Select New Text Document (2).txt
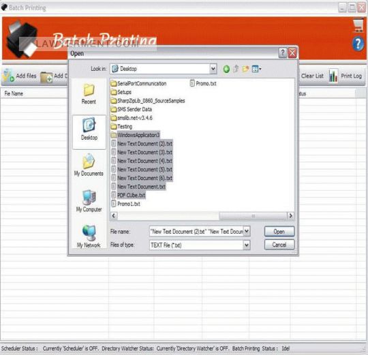Viewport: 368px width, 355px height. point(142,144)
